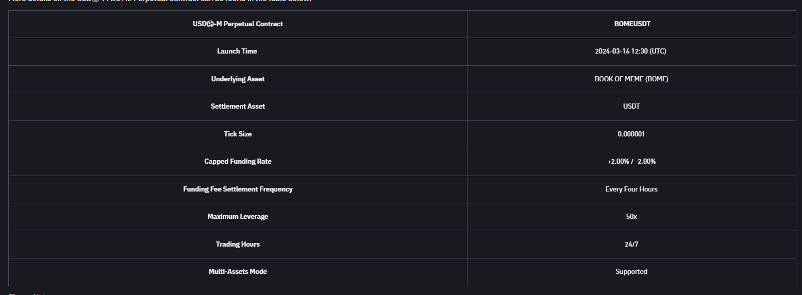This screenshot has width=802, height=295.
Task: Click the Multi-Assets Mode row label
Action: [x=238, y=271]
